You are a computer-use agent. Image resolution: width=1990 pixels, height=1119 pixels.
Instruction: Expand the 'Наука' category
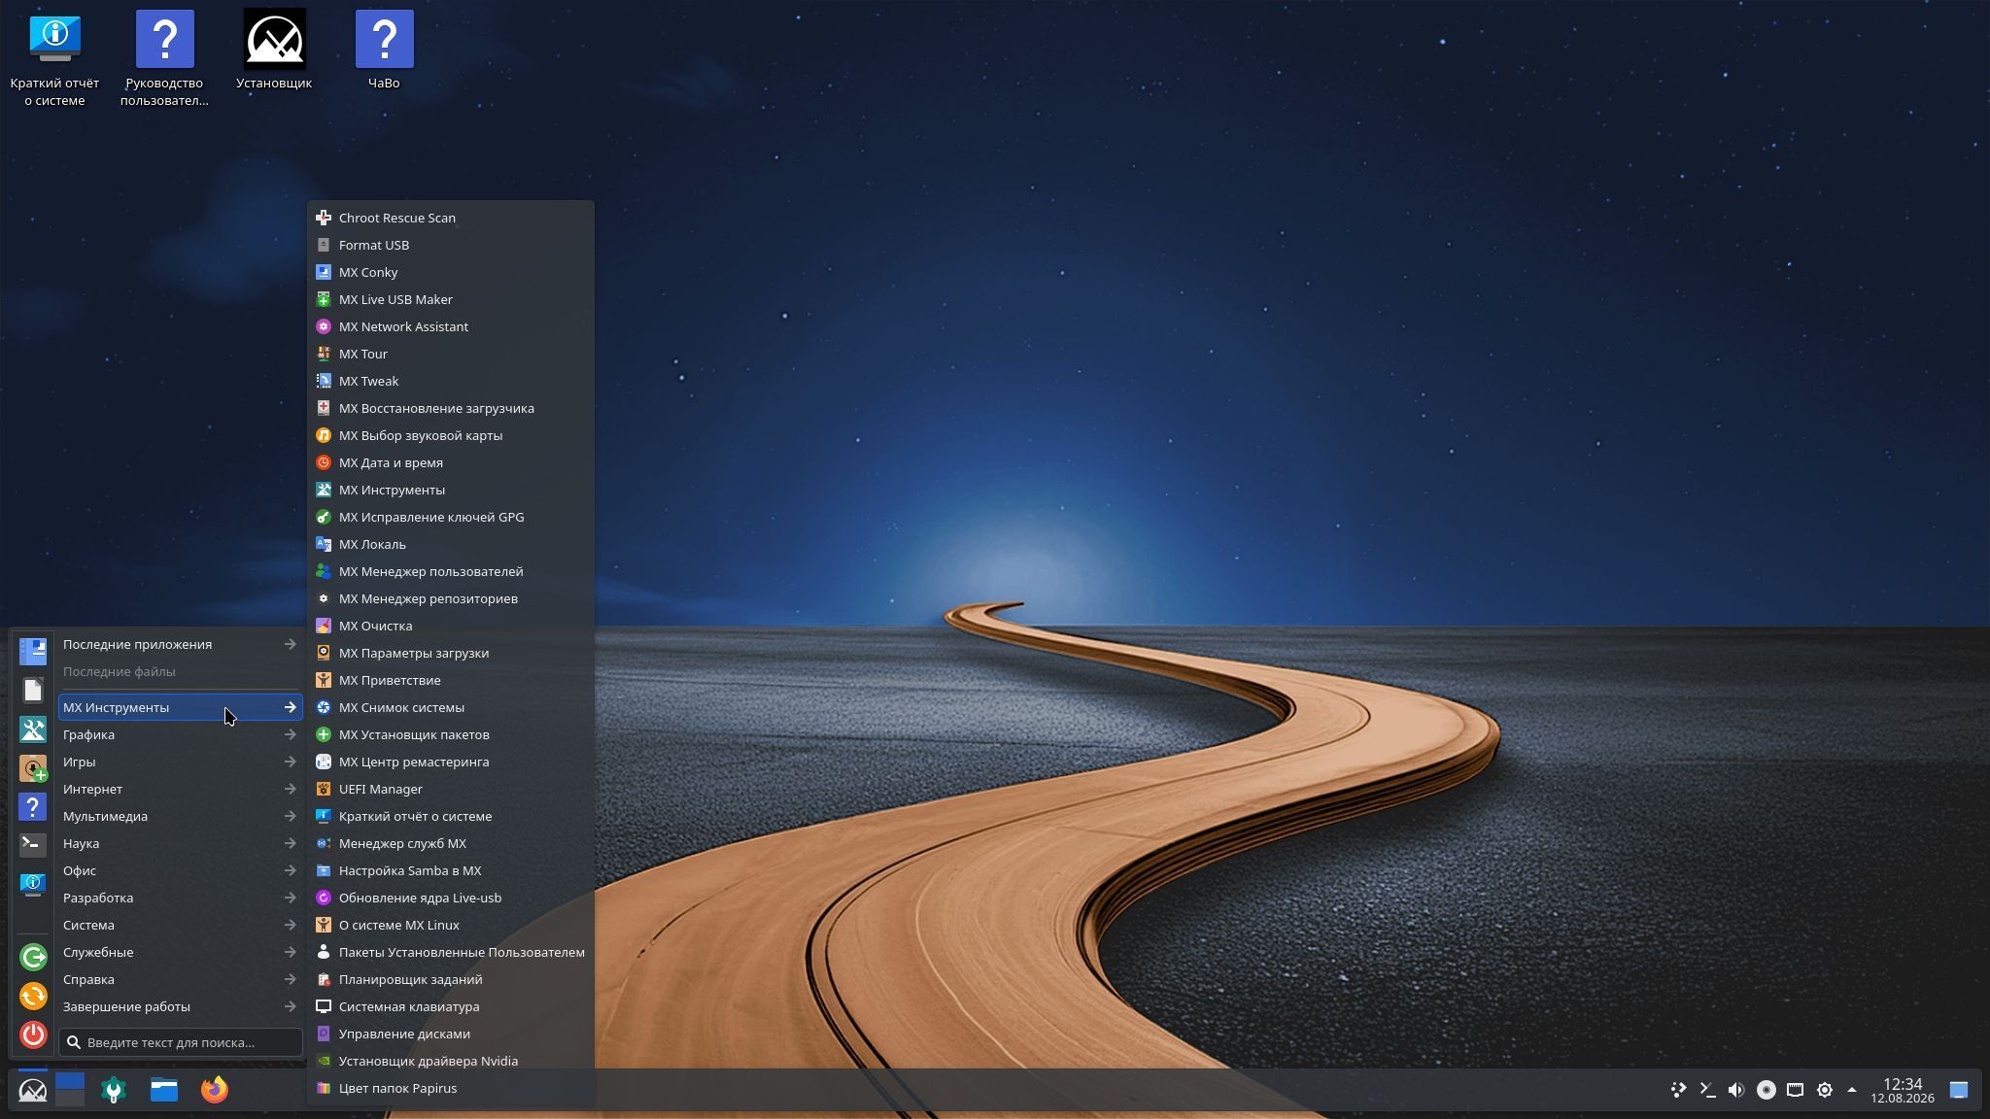pos(180,843)
